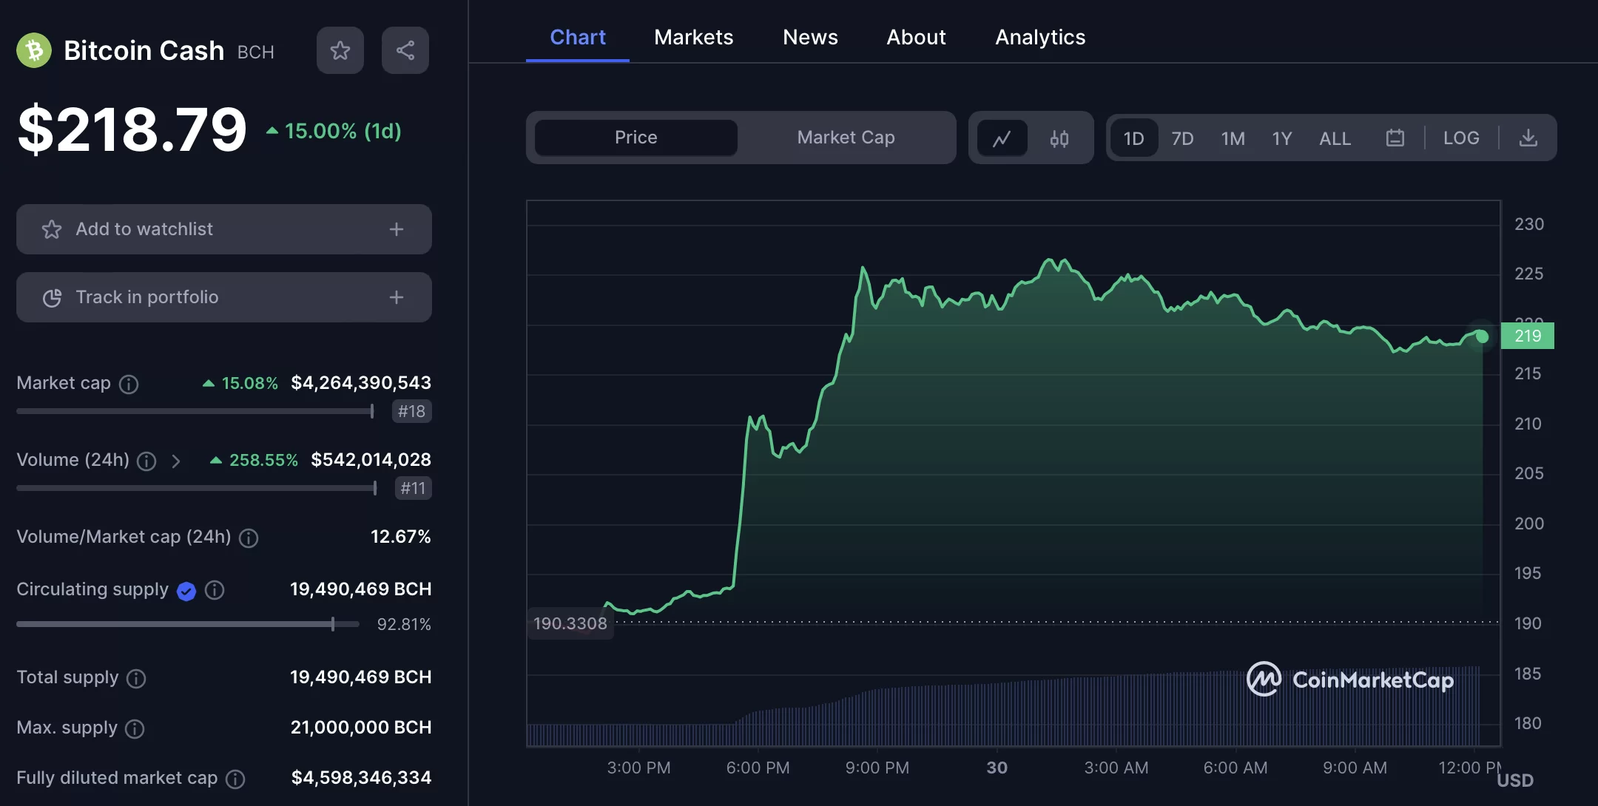The image size is (1598, 806).
Task: Switch to line chart view
Action: pyautogui.click(x=1002, y=138)
